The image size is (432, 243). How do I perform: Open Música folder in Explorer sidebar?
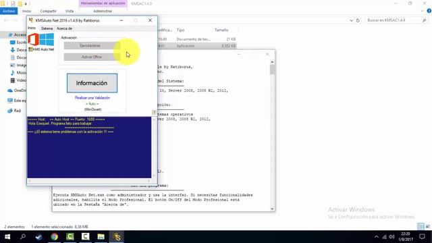tap(18, 73)
